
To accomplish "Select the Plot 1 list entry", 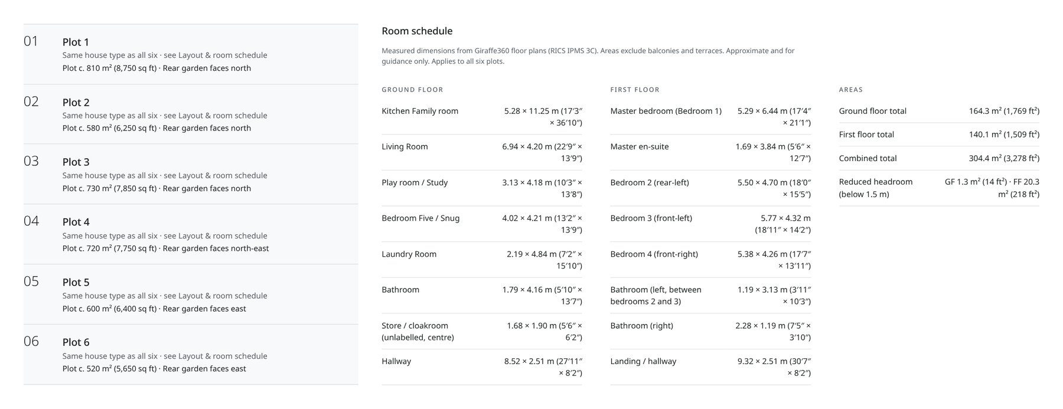I will point(191,54).
